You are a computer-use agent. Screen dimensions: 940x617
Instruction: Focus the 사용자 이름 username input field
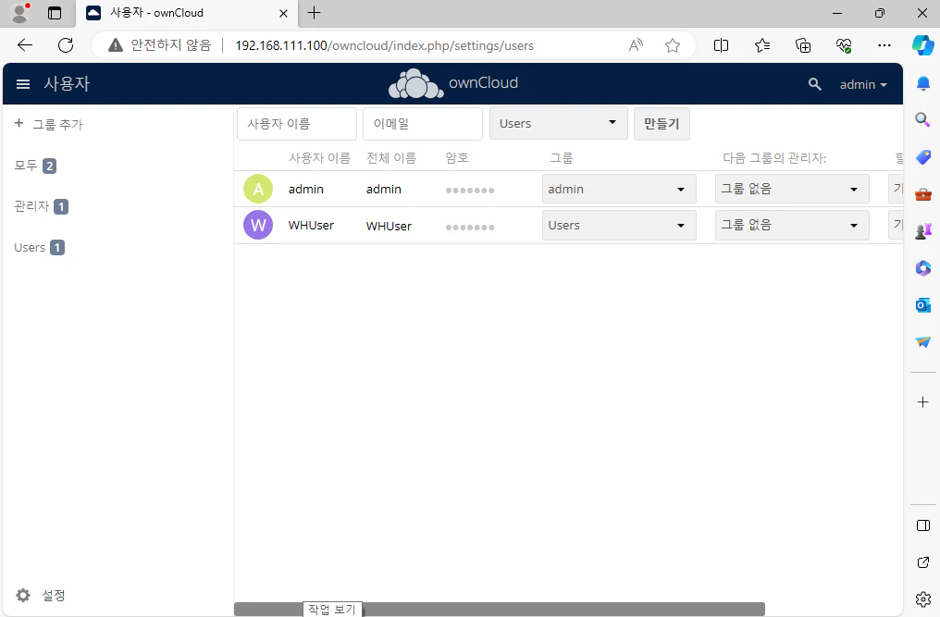pyautogui.click(x=297, y=124)
